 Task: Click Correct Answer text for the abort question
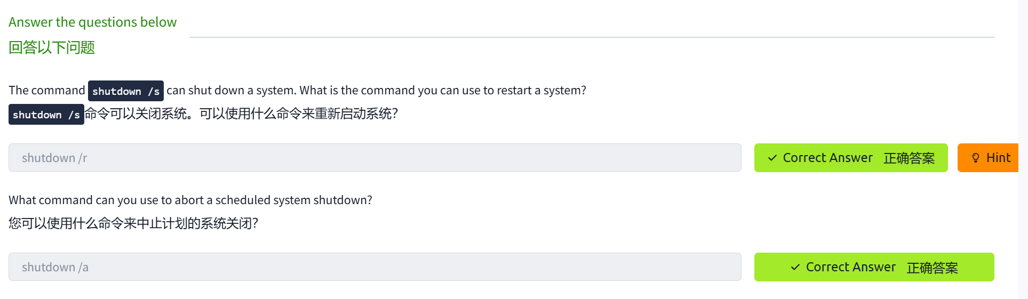click(850, 267)
